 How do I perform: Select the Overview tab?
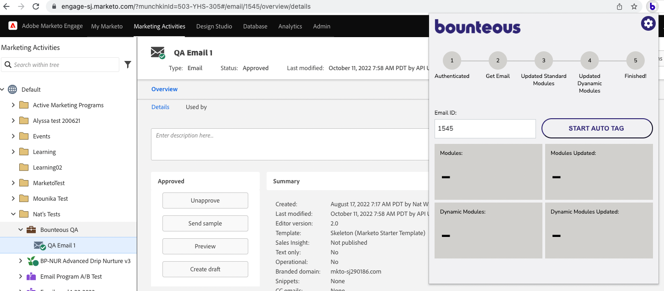point(164,89)
